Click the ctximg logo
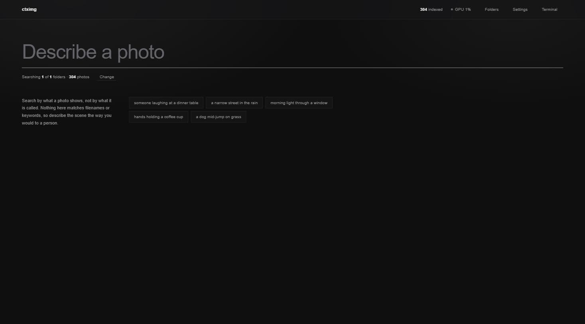This screenshot has height=324, width=585. [x=29, y=9]
